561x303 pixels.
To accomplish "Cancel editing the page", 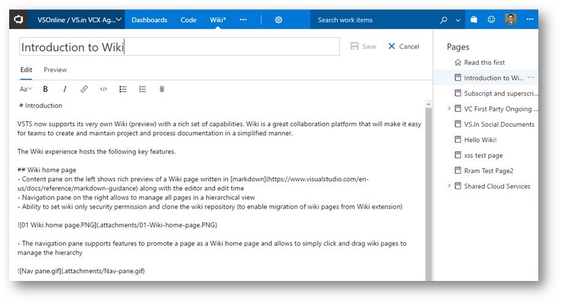I will click(x=404, y=47).
